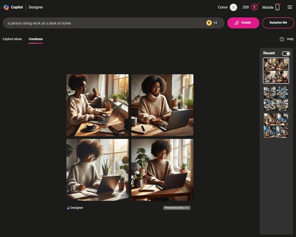The image size is (296, 237).
Task: Select the Recent thumbnail of people in blue shirts
Action: [276, 126]
